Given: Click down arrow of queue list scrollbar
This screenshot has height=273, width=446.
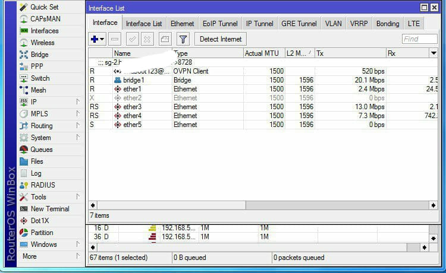Looking at the screenshot, I should coord(433,239).
